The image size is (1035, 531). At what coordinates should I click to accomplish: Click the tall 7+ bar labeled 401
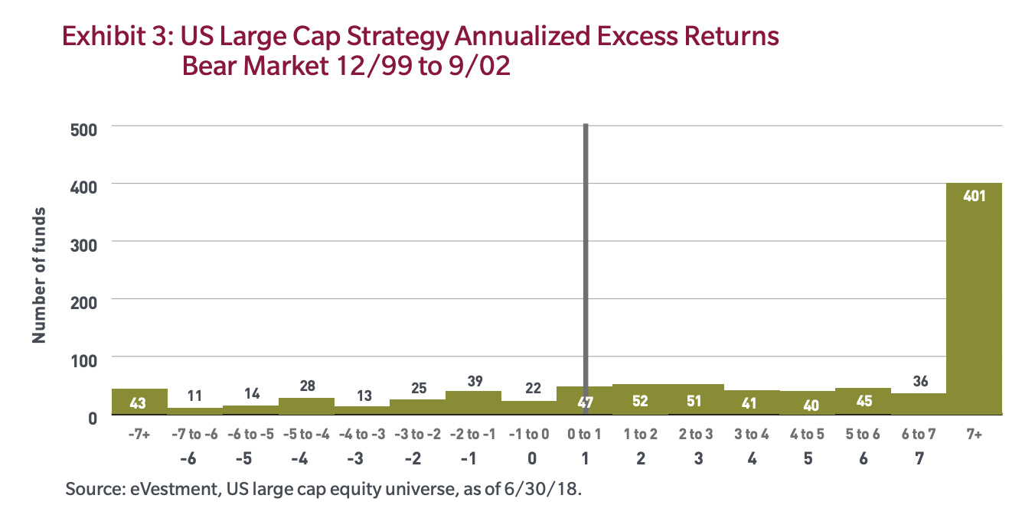tap(974, 298)
